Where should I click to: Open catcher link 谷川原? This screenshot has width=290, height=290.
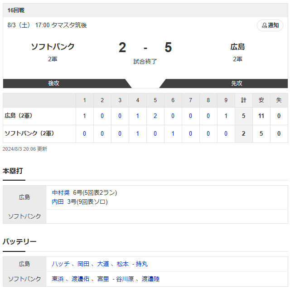[x=125, y=279]
